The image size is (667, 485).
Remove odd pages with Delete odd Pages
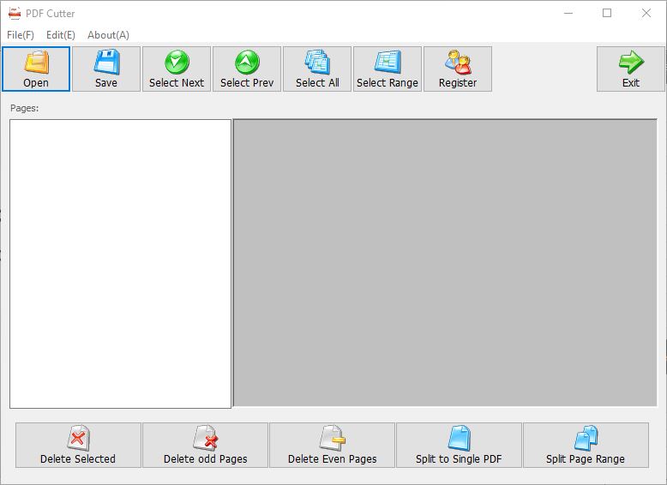(x=206, y=445)
